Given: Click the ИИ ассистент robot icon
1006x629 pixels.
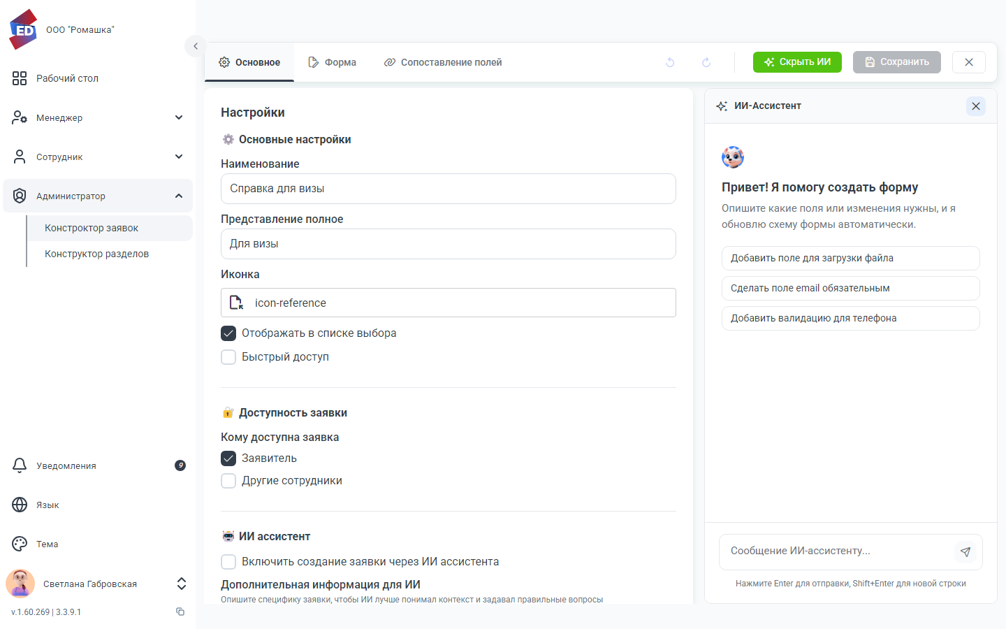Looking at the screenshot, I should click(x=228, y=536).
